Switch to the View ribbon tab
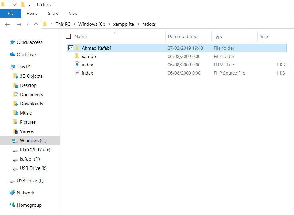294x215 pixels. [x=73, y=13]
